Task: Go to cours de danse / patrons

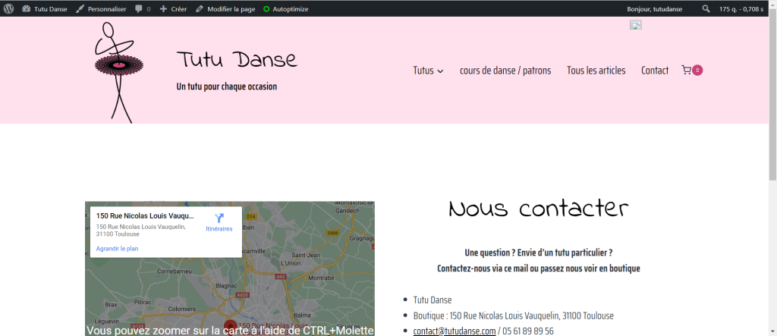Action: coord(505,71)
